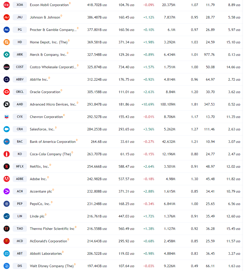Open the XOM ticker badge

(20, 5)
